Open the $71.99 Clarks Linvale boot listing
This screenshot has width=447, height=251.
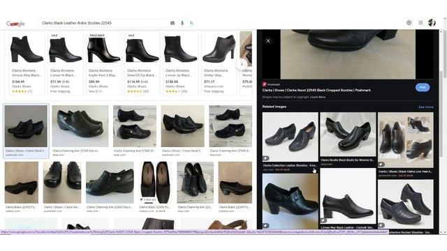[65, 63]
